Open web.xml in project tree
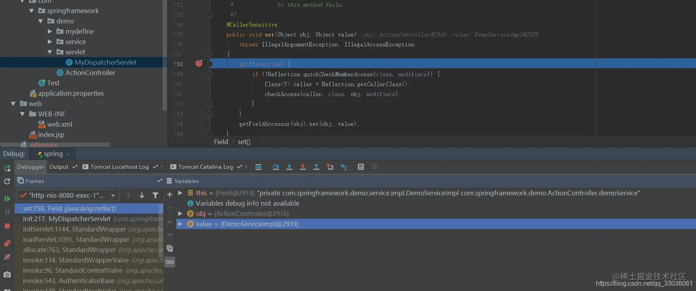 [60, 125]
